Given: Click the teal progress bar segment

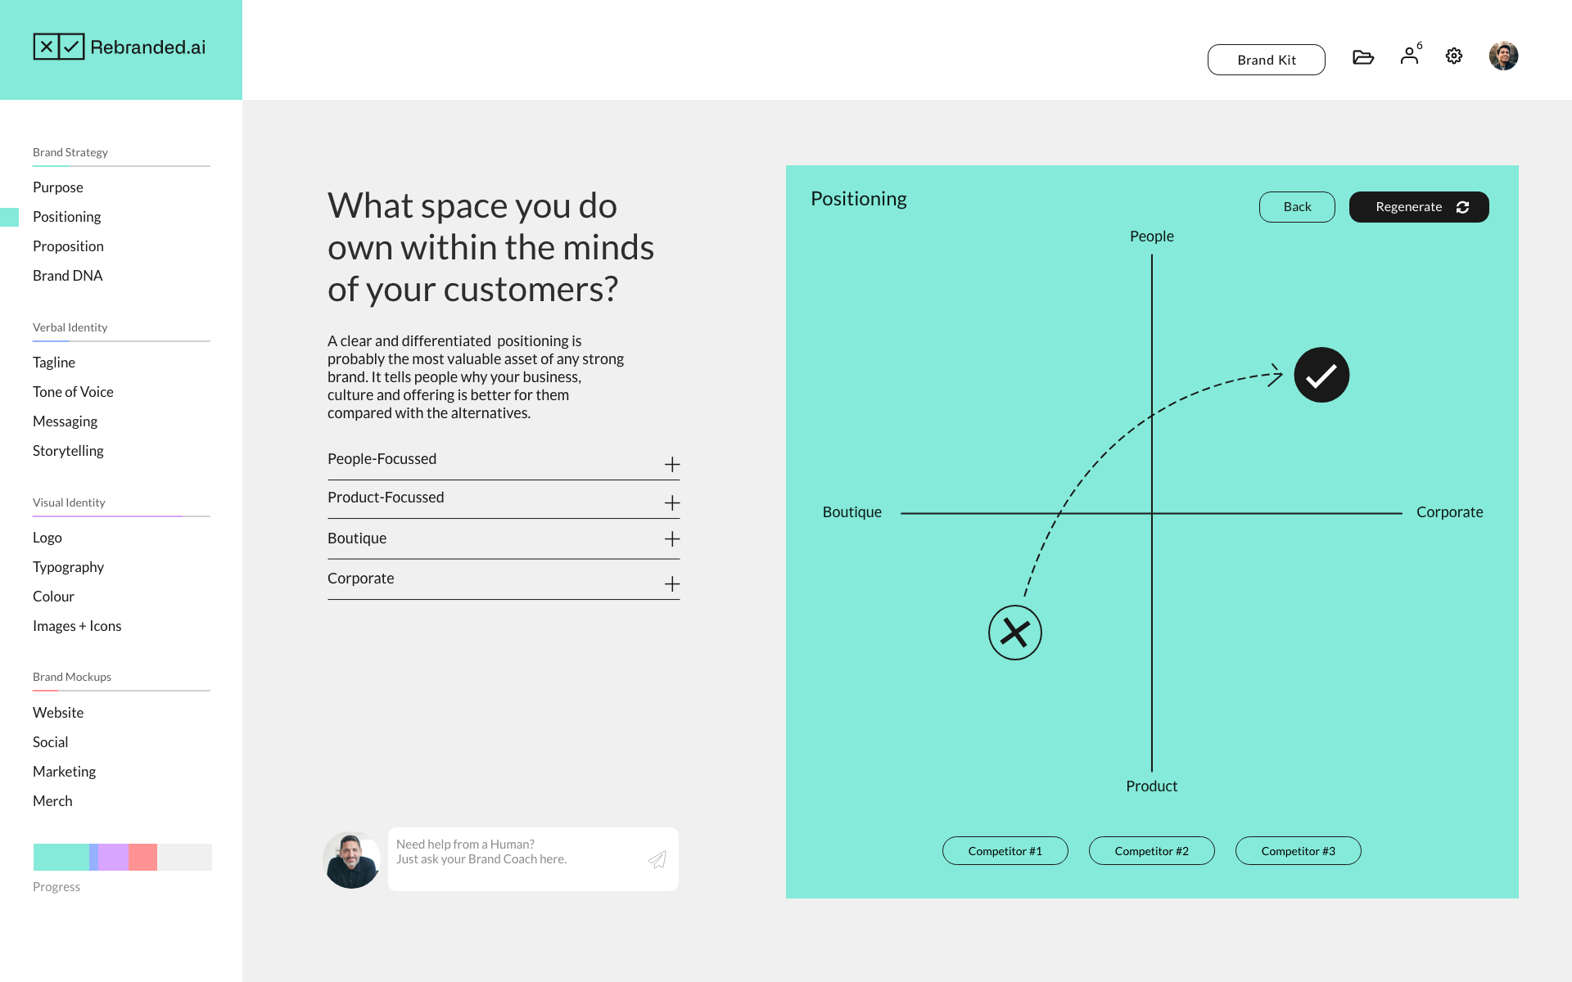Looking at the screenshot, I should tap(61, 857).
